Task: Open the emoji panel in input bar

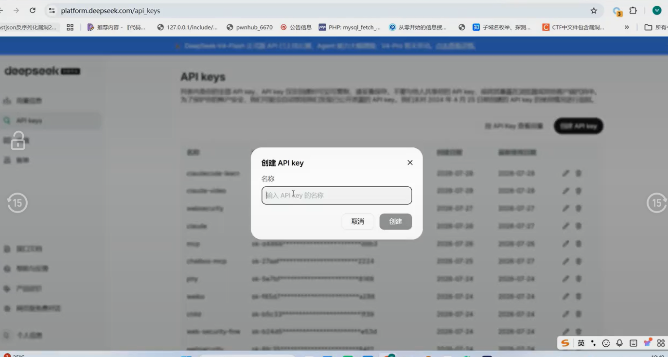Action: click(606, 343)
